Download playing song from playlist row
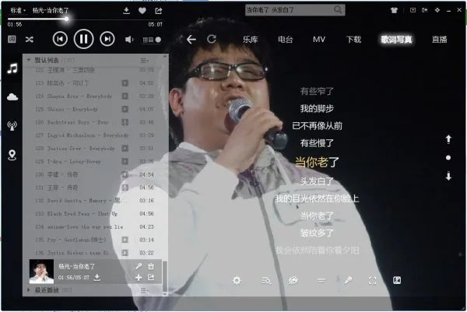 pyautogui.click(x=97, y=278)
